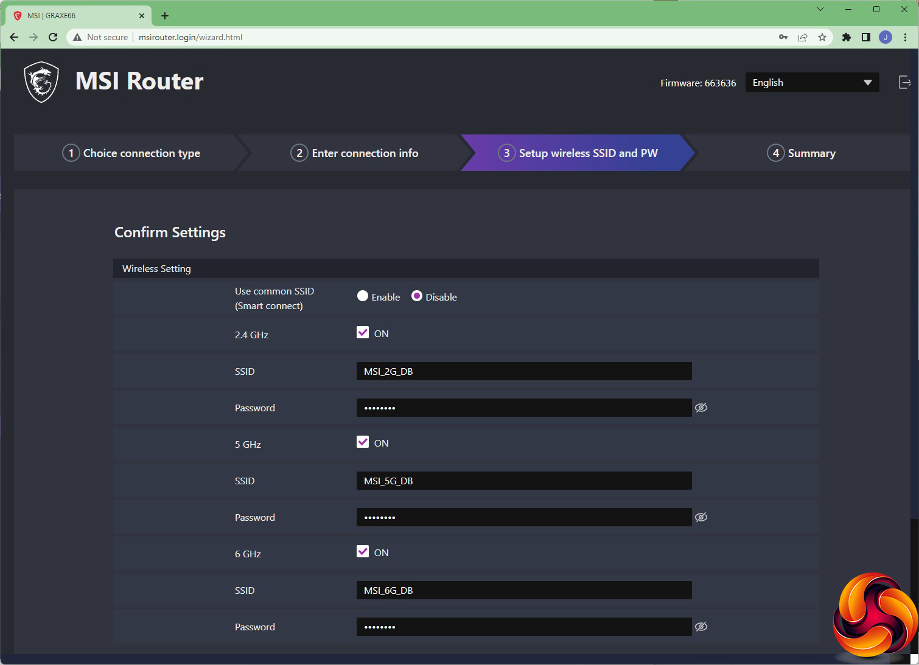Click the Wireless Setting section header

466,268
